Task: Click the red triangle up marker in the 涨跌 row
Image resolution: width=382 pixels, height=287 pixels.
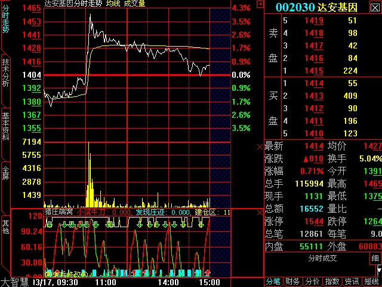Action: click(306, 160)
